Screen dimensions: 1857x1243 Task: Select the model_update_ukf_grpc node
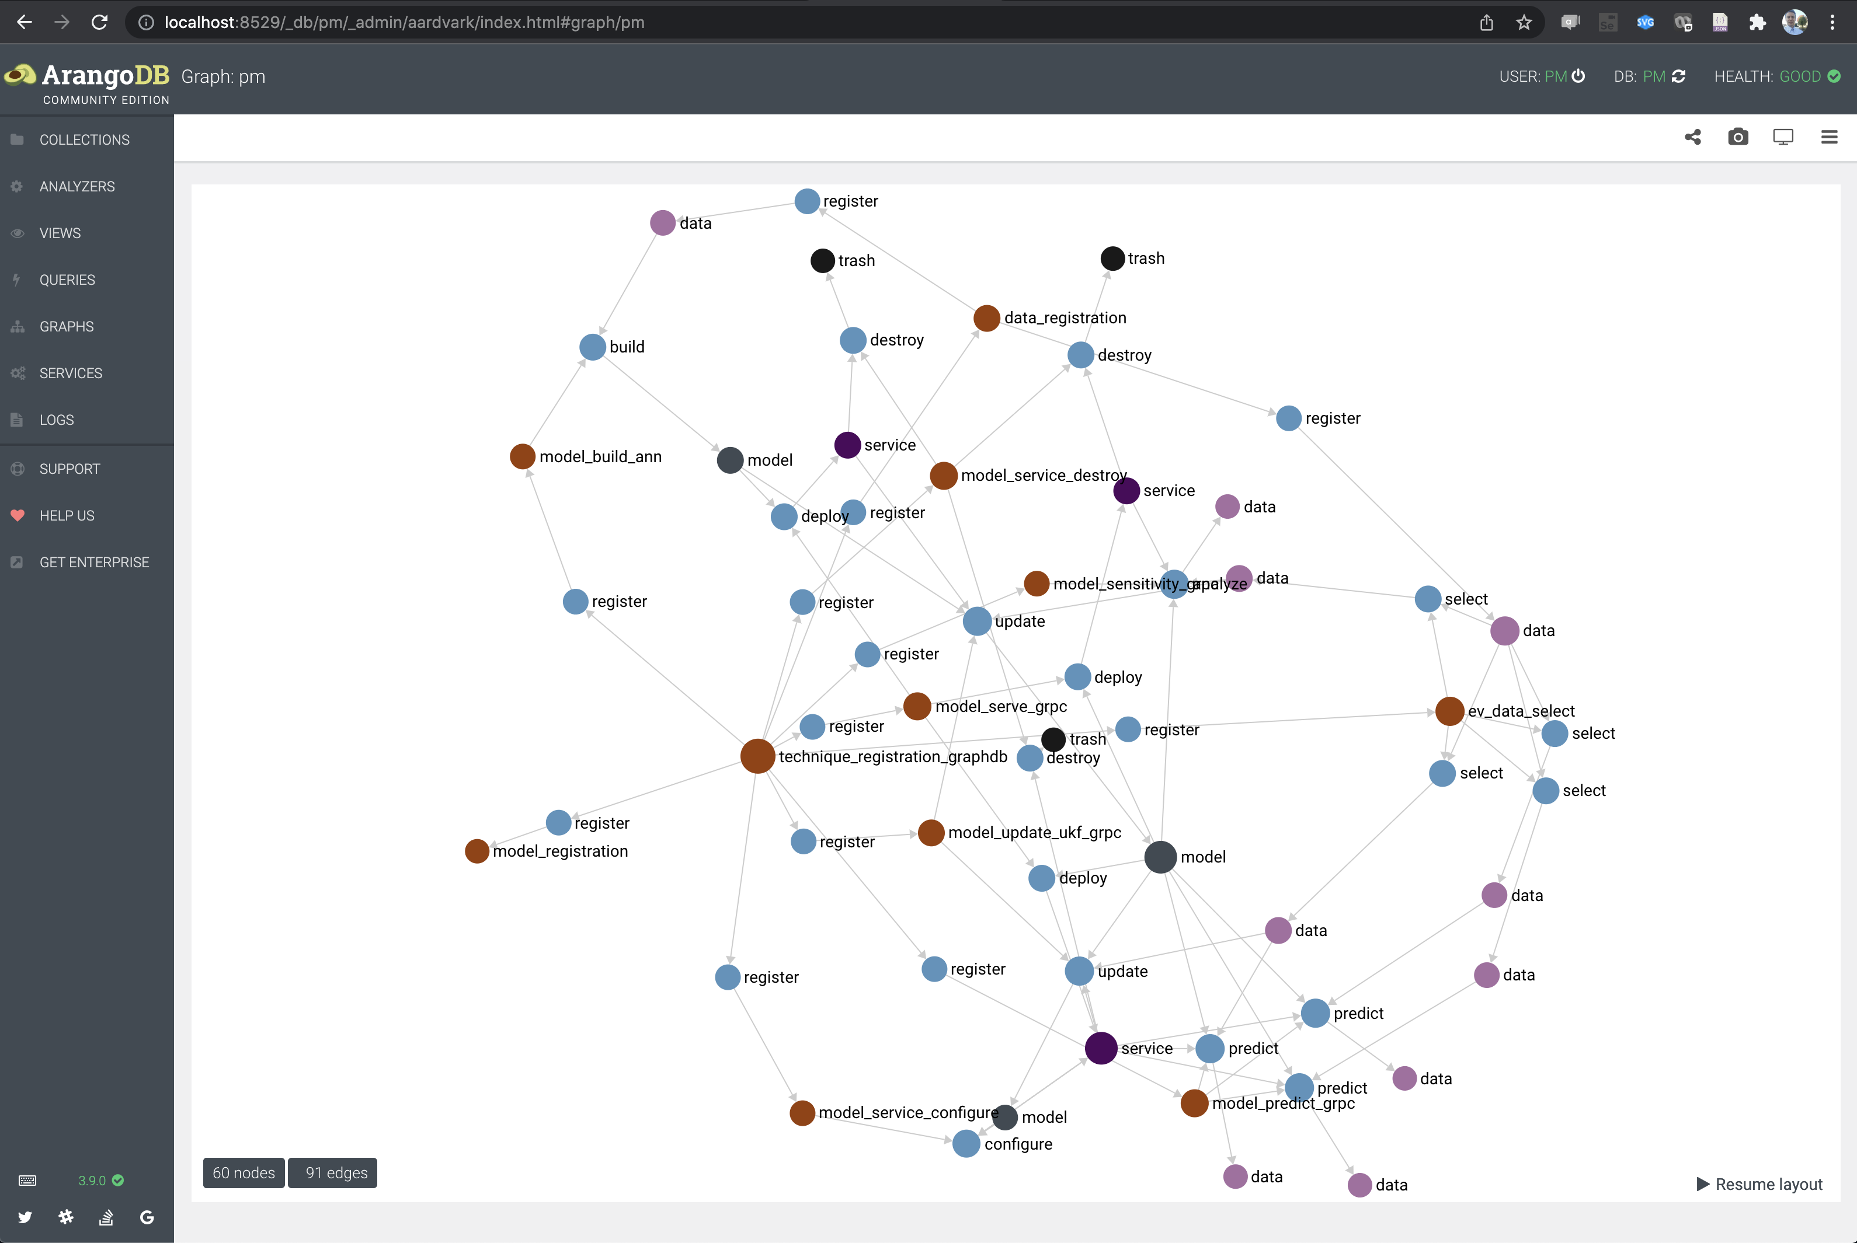931,832
